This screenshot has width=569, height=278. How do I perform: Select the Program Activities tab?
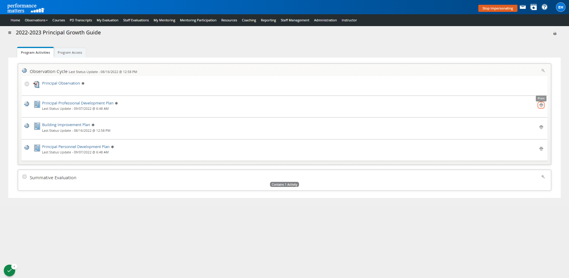click(x=35, y=53)
